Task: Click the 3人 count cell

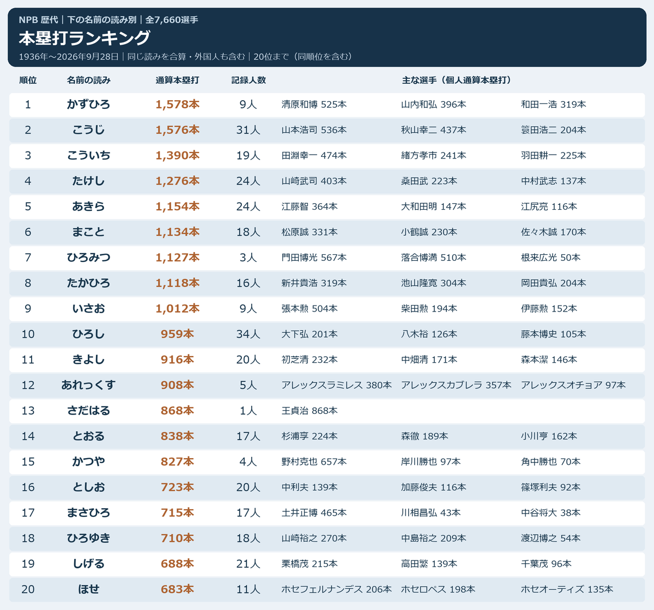Action: pos(249,258)
